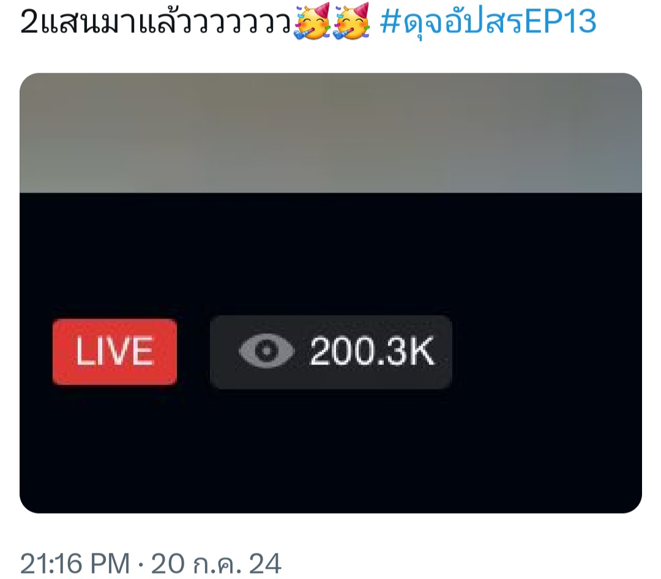Select the 200.3K viewer count text
The height and width of the screenshot is (579, 661).
coord(372,351)
